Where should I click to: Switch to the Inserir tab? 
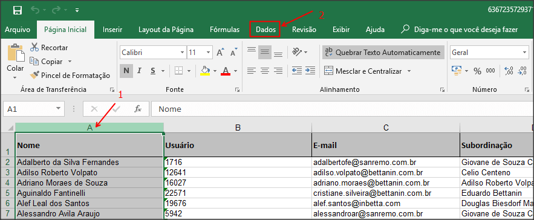112,30
